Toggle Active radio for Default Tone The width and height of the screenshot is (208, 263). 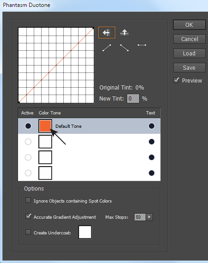(x=28, y=126)
